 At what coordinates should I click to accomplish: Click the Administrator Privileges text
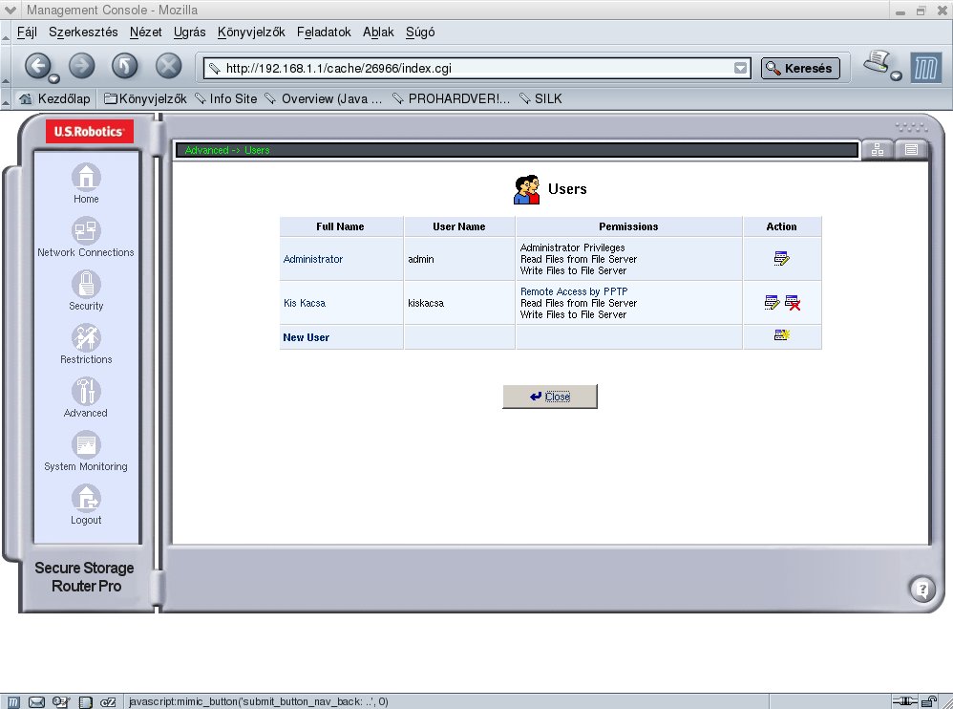573,247
